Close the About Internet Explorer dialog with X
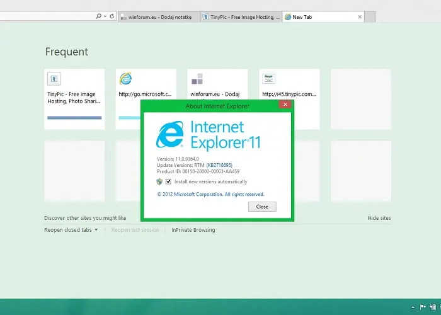 tap(285, 105)
